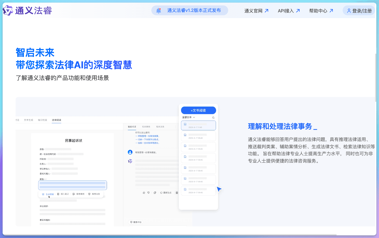Click the +文书阅读 button
Viewport: 379px width, 238px height.
[199, 110]
